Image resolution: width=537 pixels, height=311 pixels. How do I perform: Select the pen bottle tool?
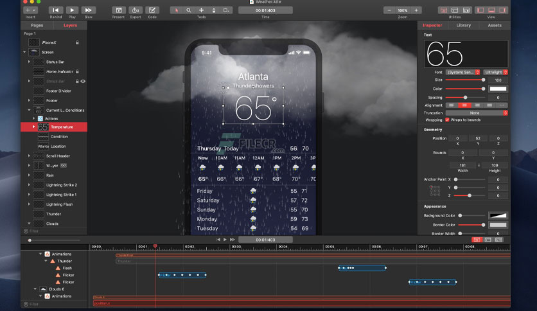click(x=214, y=10)
